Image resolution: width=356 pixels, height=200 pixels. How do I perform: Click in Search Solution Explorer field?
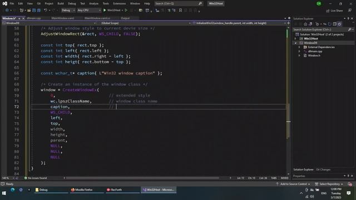pyautogui.click(x=320, y=29)
